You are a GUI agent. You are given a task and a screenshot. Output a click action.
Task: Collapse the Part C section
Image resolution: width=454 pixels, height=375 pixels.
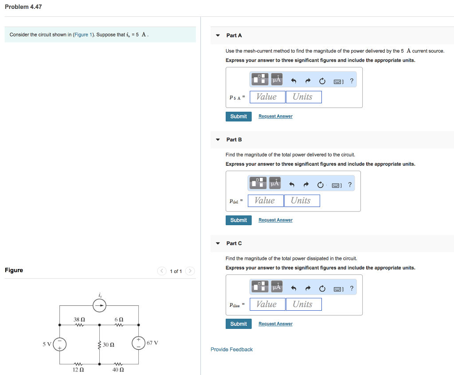218,243
